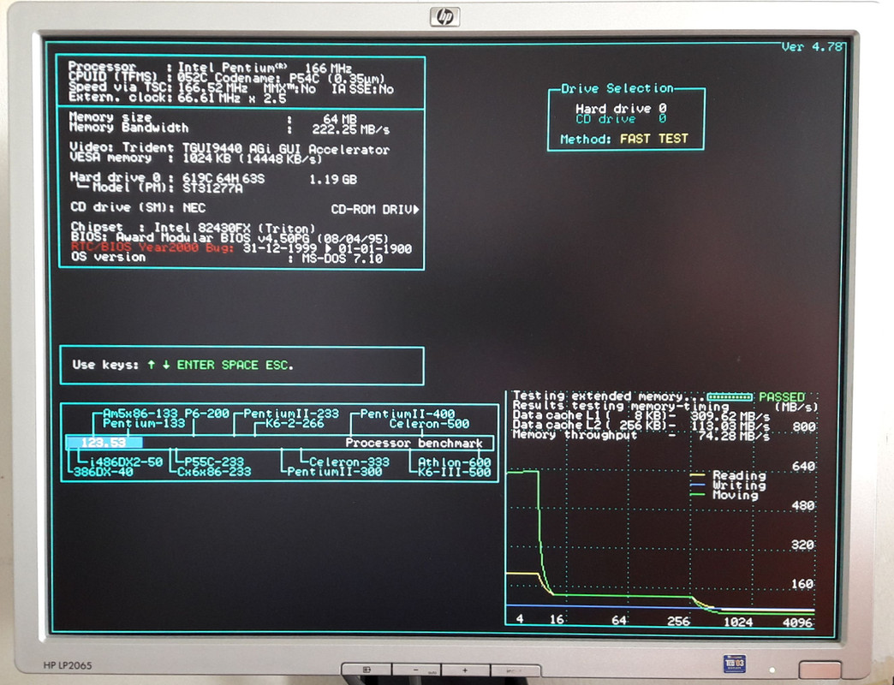The image size is (894, 685).
Task: Click the Extern. clock 66.61 MHz line
Action: point(177,98)
